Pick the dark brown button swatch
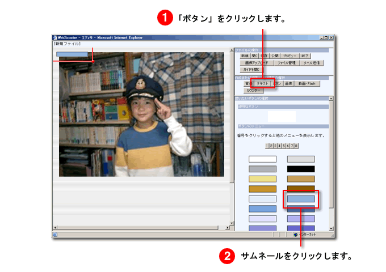This screenshot has width=386, height=272. click(x=301, y=189)
